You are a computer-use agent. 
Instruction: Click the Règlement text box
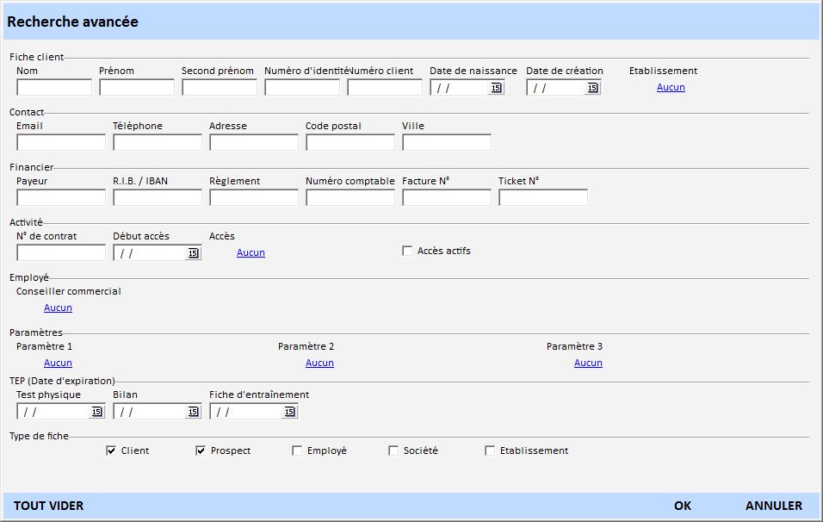coord(254,197)
